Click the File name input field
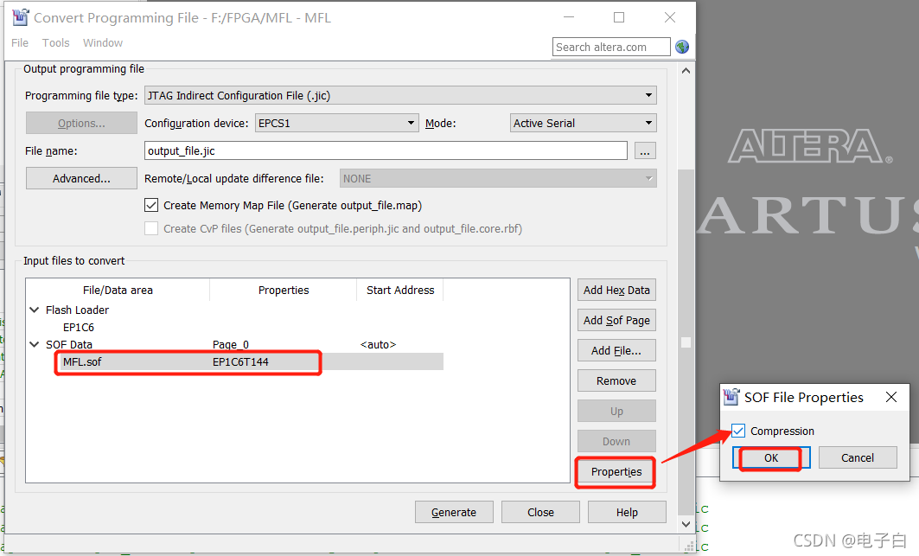 pos(386,150)
